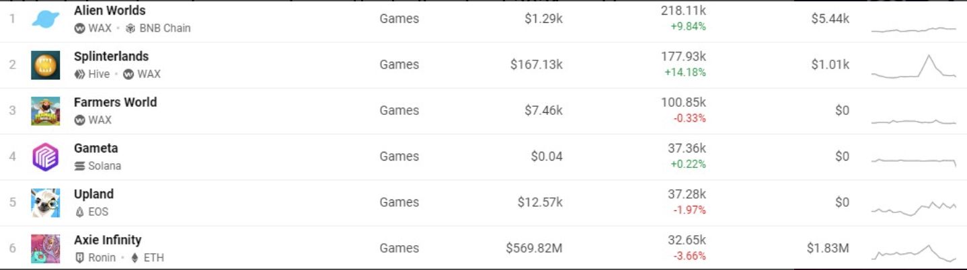Click the Hive chain icon under Splinterlands
Viewport: 967px width, 270px height.
point(79,74)
